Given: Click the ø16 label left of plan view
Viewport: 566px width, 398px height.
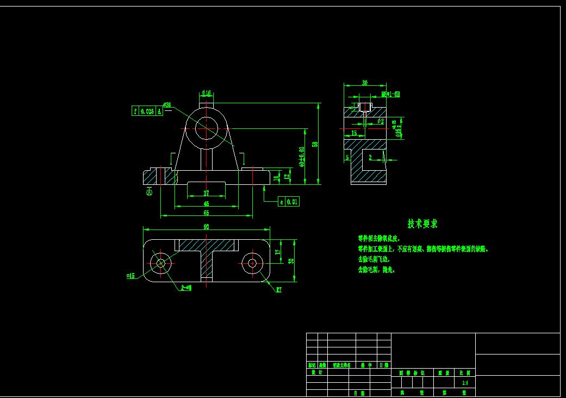Looking at the screenshot, I should point(130,276).
